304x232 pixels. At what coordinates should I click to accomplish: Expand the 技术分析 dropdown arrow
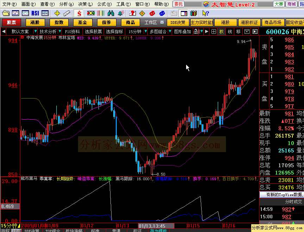[x=60, y=31]
